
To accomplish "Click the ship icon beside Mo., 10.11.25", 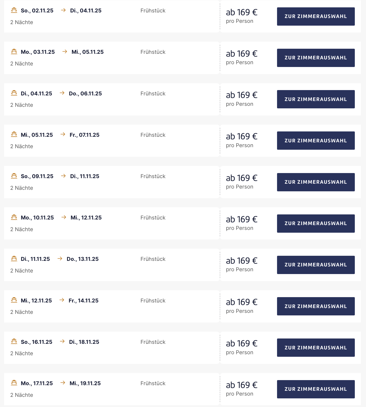I will (14, 217).
